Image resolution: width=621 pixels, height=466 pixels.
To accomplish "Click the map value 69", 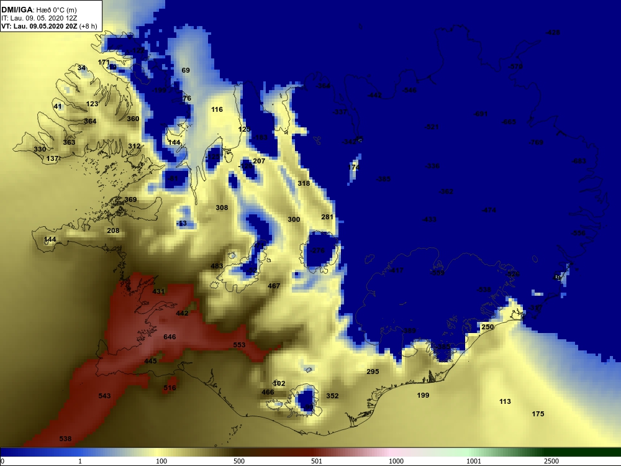I will pos(186,71).
